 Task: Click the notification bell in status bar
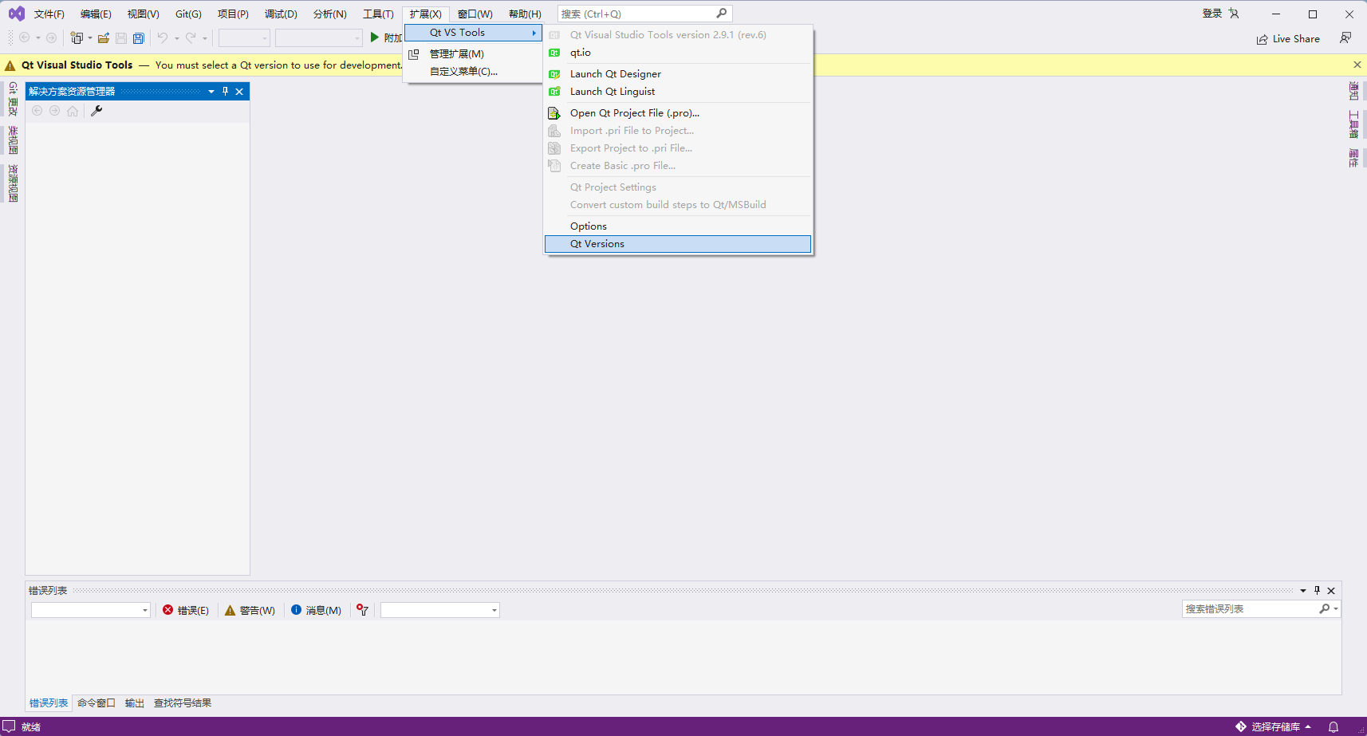click(1331, 726)
